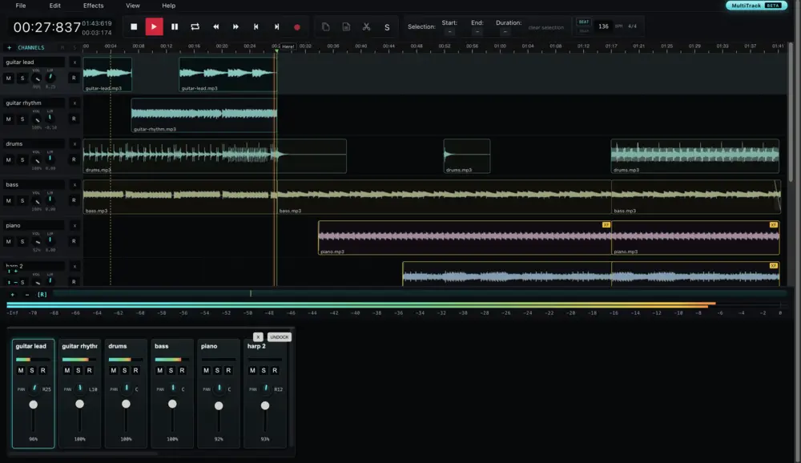Adjust the piano track pan knob in track header

click(x=50, y=240)
